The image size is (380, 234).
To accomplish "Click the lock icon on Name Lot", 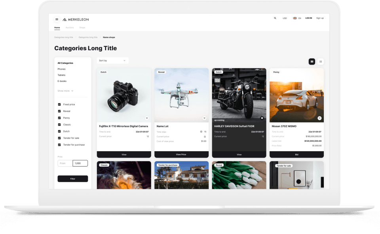I will (x=205, y=137).
